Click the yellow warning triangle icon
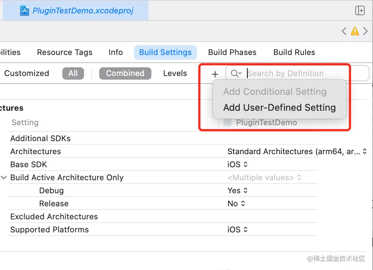This screenshot has width=373, height=270. pos(355,31)
